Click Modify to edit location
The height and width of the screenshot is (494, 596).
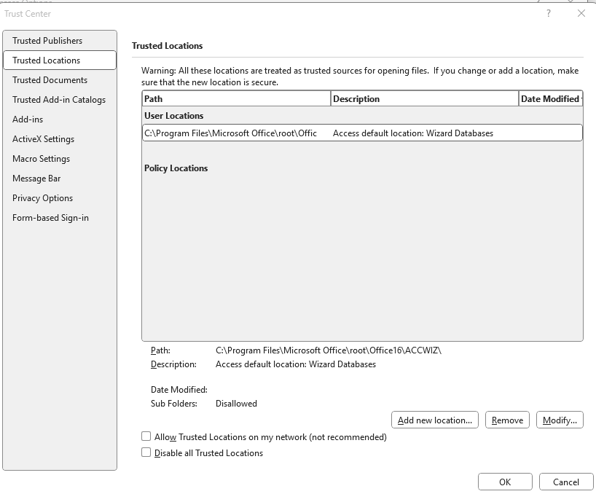pos(560,420)
